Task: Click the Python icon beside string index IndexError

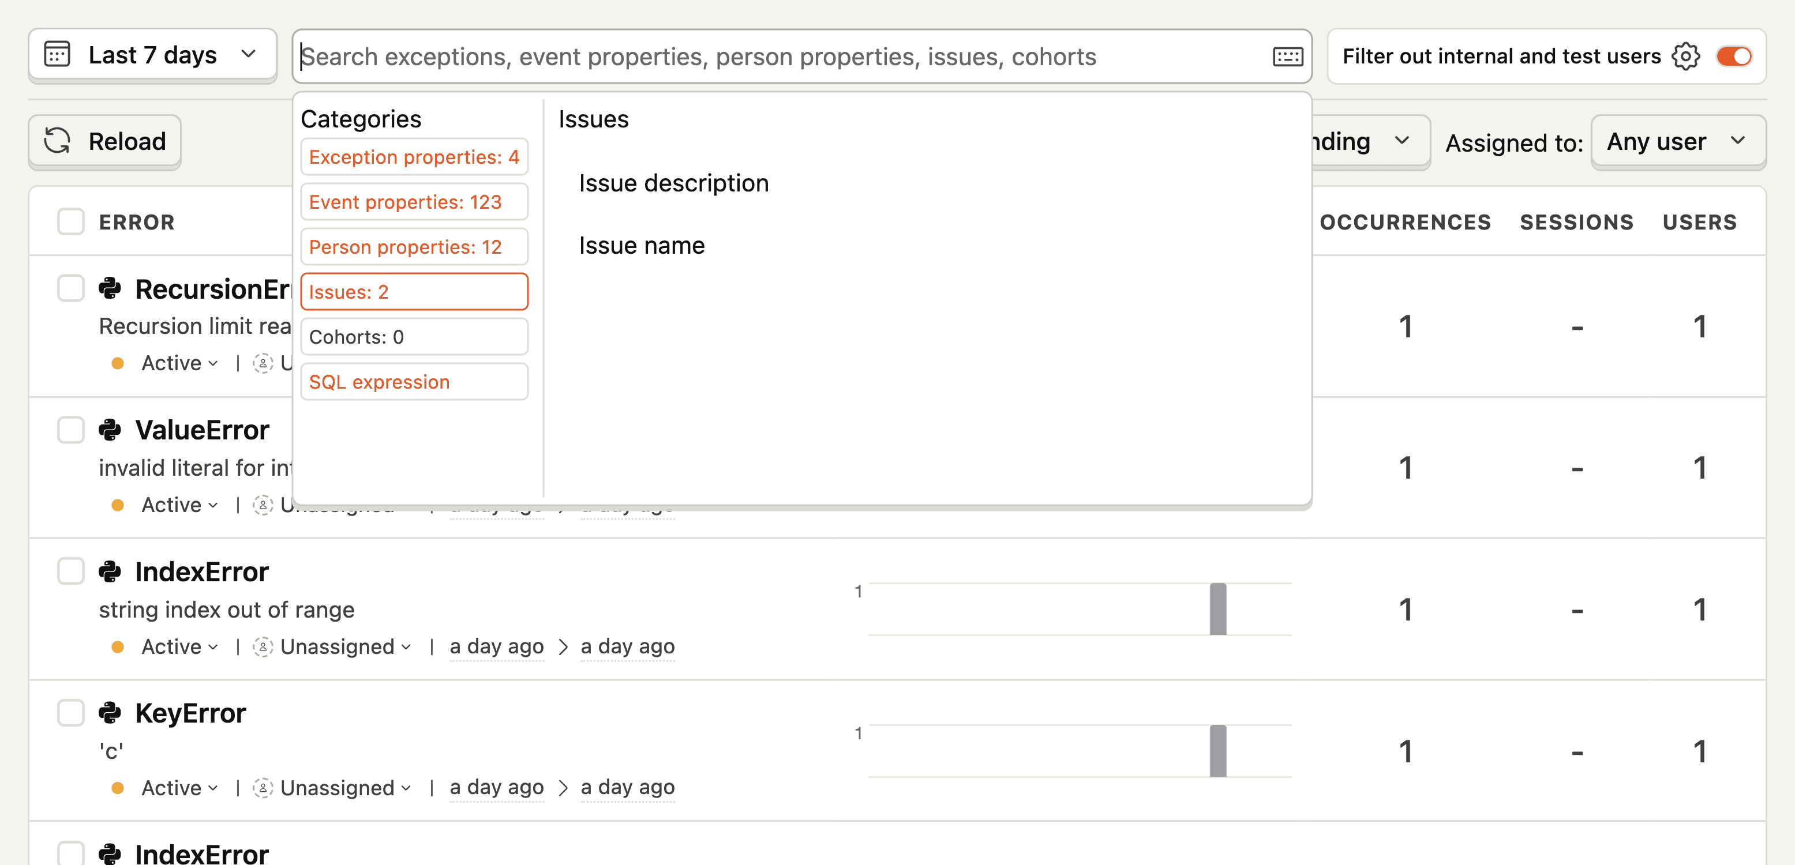Action: pos(110,571)
